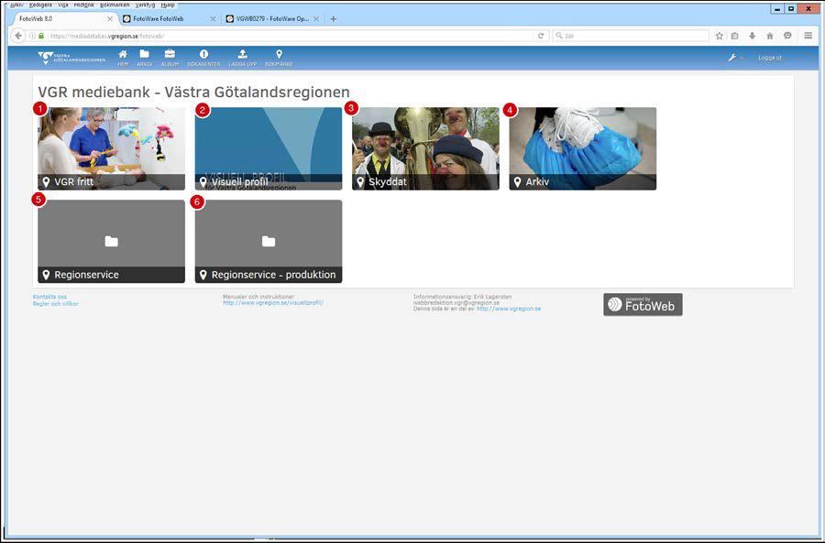Open the Hjälp menu
Screen dimensions: 825x543
(x=168, y=5)
